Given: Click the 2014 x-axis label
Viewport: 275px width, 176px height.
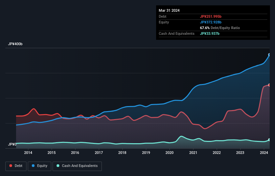Looking at the screenshot, I should point(28,153).
